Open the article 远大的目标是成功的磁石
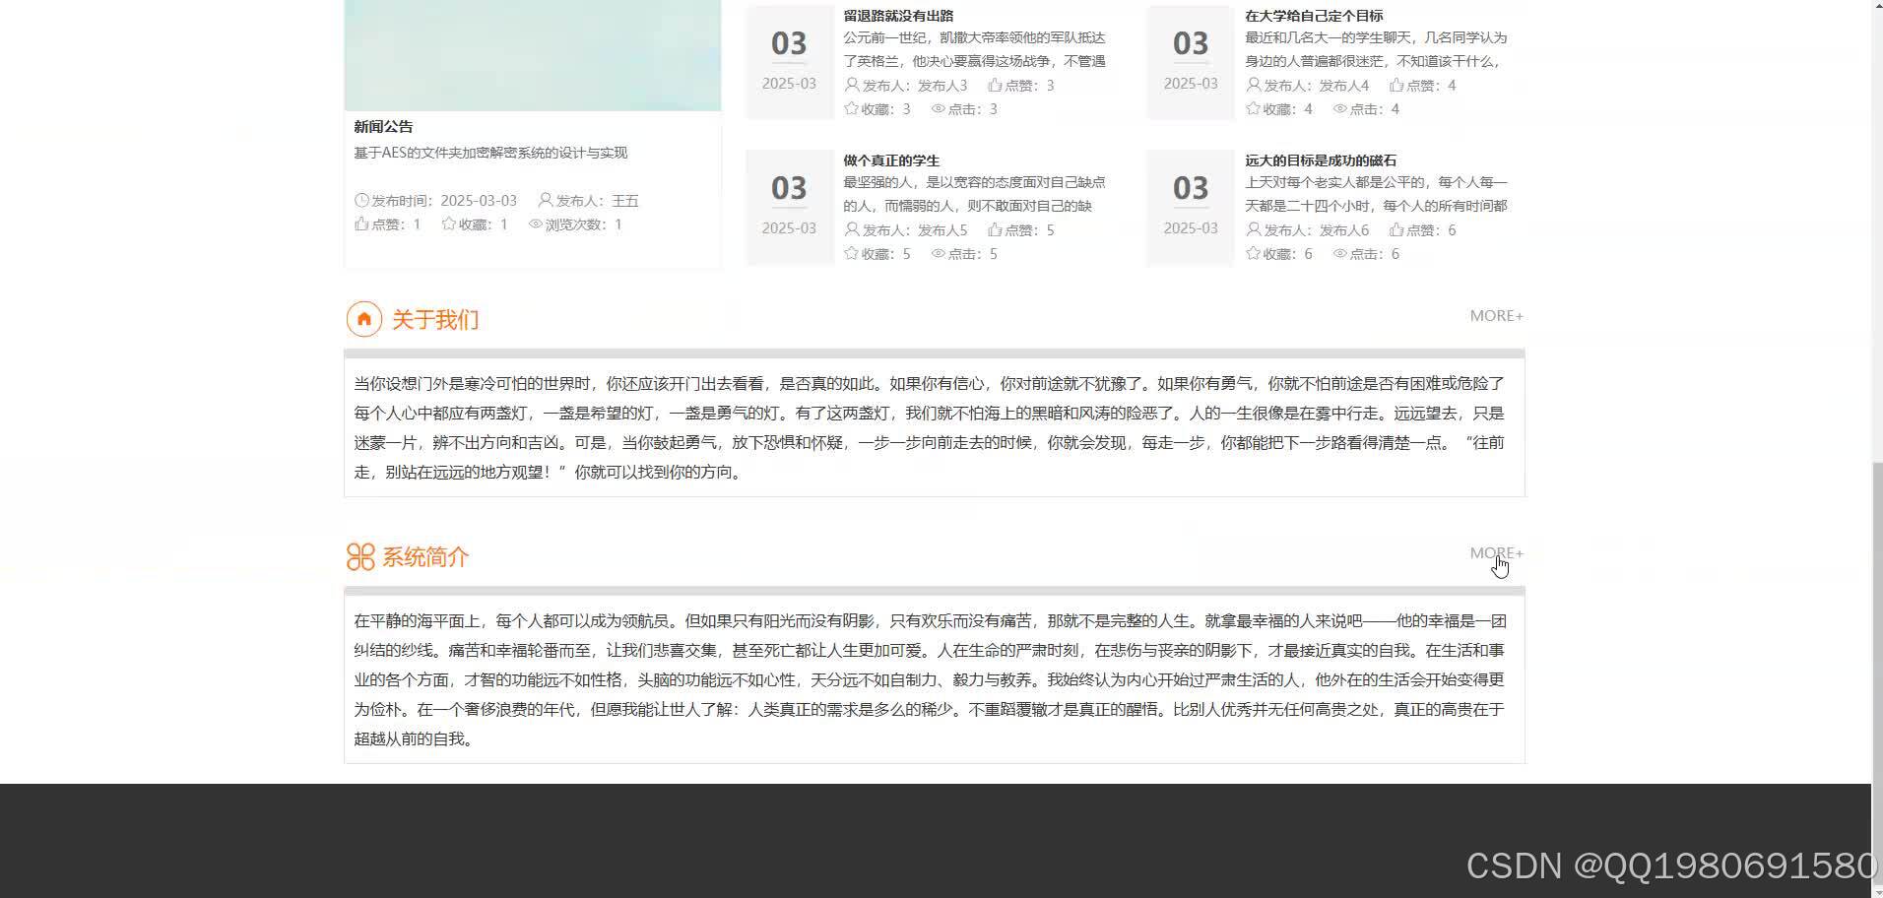Viewport: 1883px width, 898px height. tap(1322, 160)
